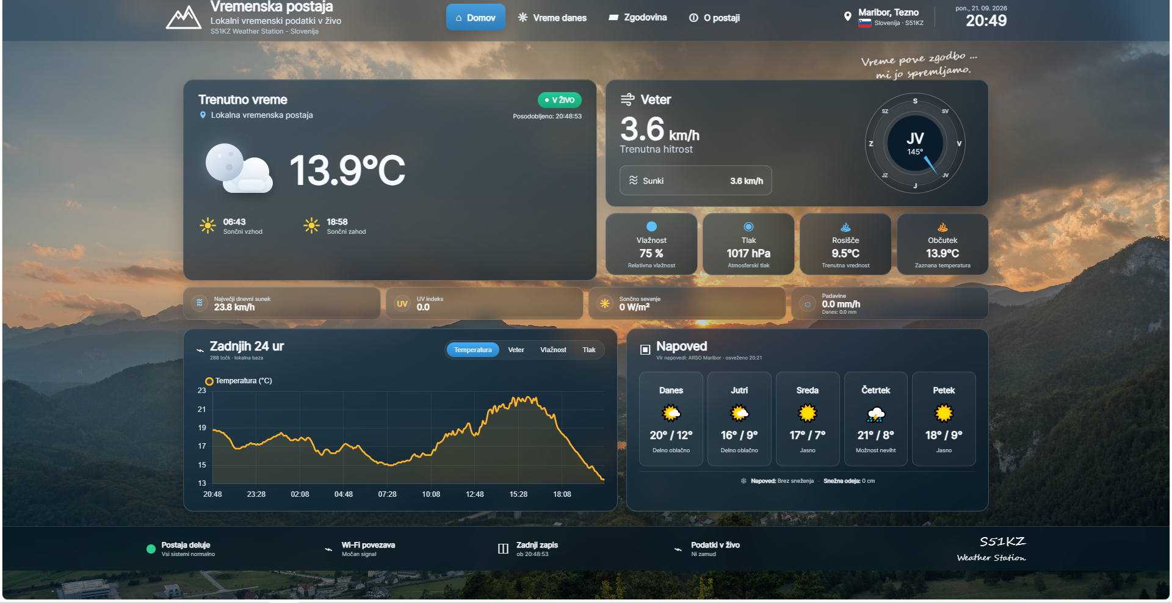Select the Petek forecast card
Screen dimensions: 1172x603
pyautogui.click(x=944, y=419)
